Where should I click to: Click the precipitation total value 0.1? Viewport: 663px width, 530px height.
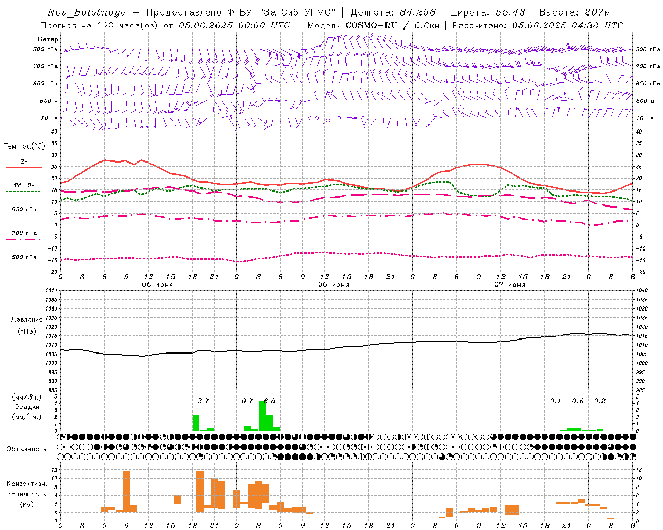point(555,401)
